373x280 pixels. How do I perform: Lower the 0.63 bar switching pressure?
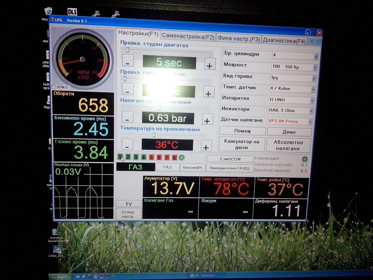127,117
